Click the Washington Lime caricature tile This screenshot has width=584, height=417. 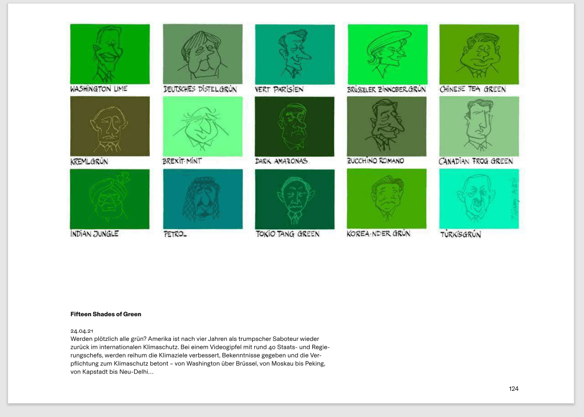110,54
